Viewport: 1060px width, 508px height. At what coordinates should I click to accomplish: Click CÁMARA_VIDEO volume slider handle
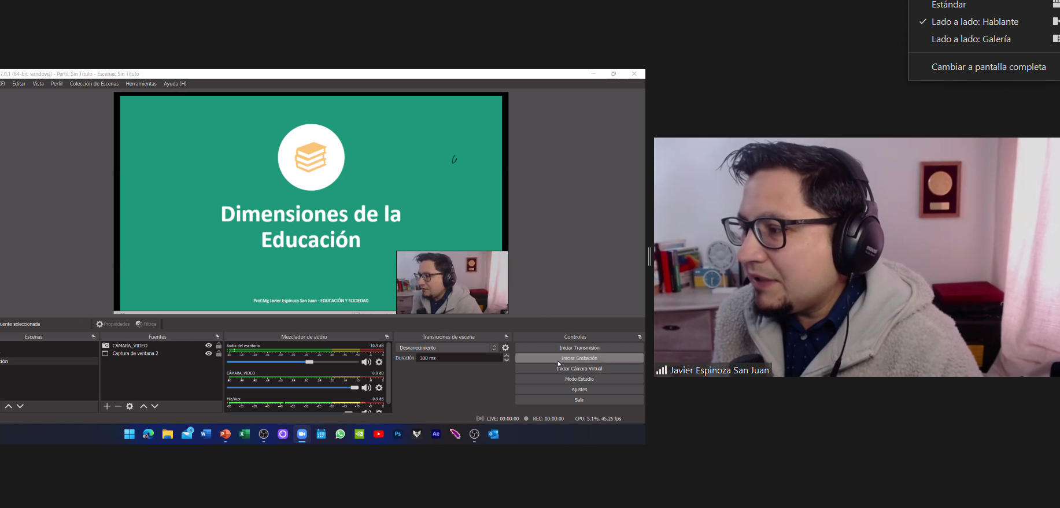tap(354, 388)
